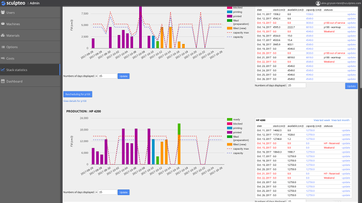Click the Admin label in header

point(35,3)
